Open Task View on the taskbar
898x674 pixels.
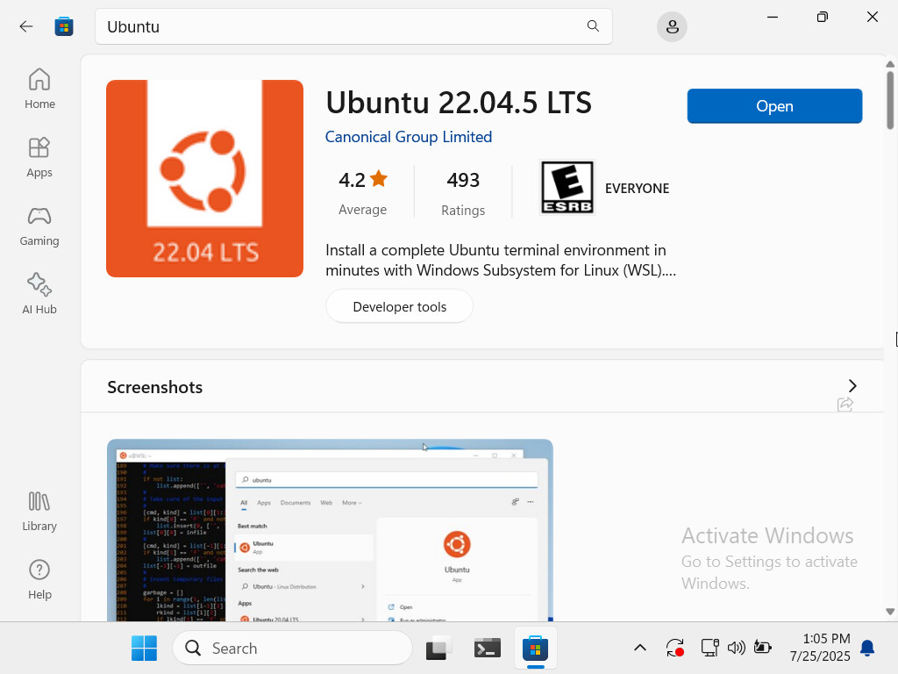(x=438, y=649)
